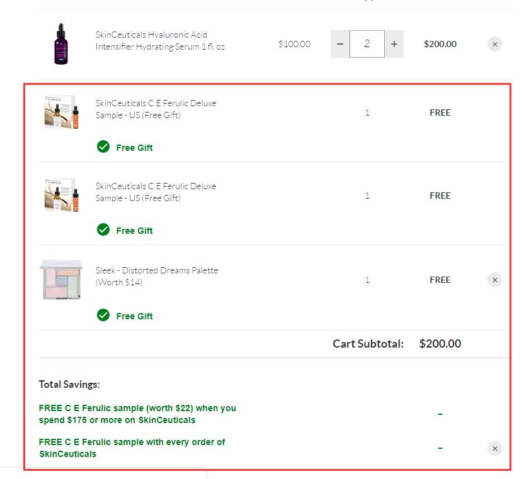Open the Hyaluronic Acid serum bottle thumbnail

(61, 44)
